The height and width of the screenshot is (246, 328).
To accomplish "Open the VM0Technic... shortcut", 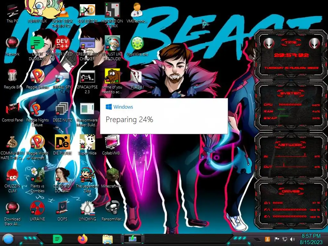I will point(137,13).
